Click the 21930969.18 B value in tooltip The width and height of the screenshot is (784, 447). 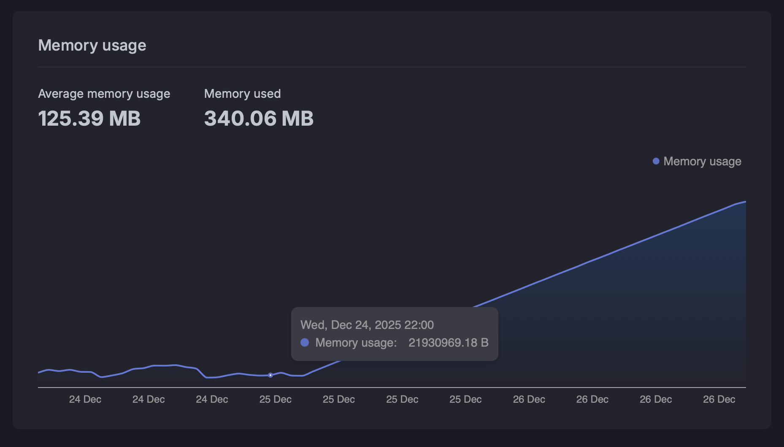[x=448, y=342]
